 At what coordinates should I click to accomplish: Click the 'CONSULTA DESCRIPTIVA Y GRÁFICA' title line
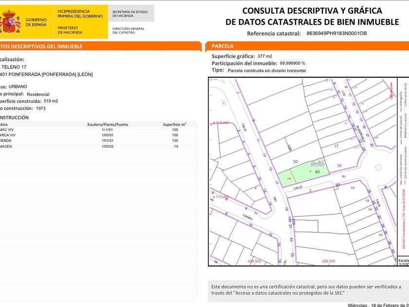click(x=312, y=11)
